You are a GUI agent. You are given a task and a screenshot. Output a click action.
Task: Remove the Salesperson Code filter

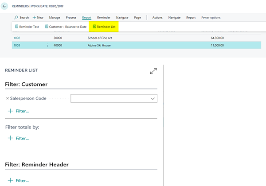(x=7, y=98)
